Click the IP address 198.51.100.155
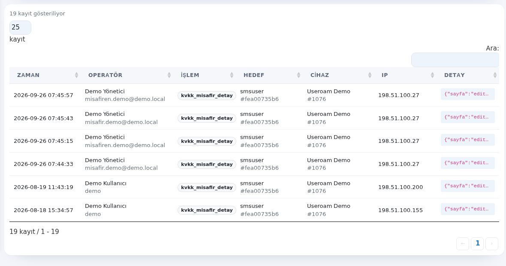This screenshot has width=506, height=266. [401, 210]
